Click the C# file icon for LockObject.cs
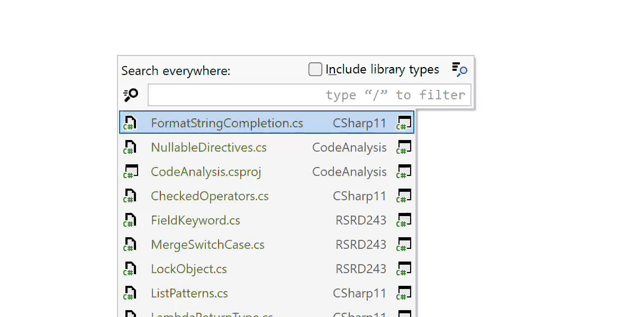635x317 pixels. [x=130, y=269]
